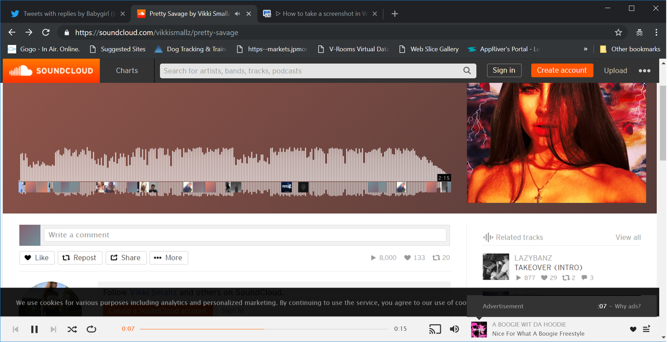Toggle shuffle mode in player
This screenshot has height=342, width=668.
click(72, 329)
